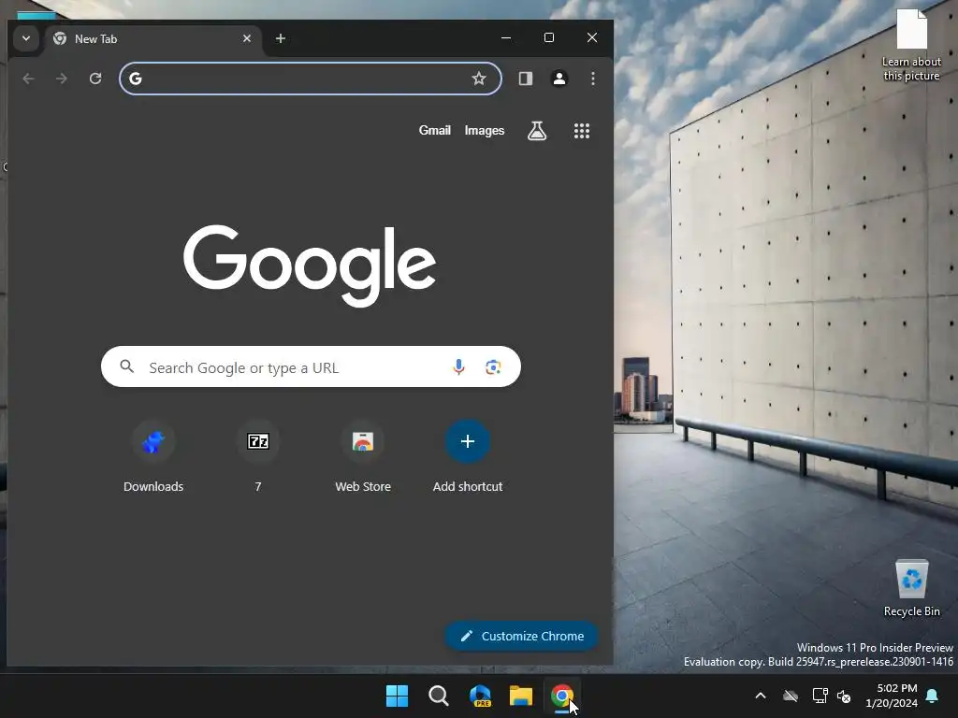Open the Google apps grid

(582, 131)
